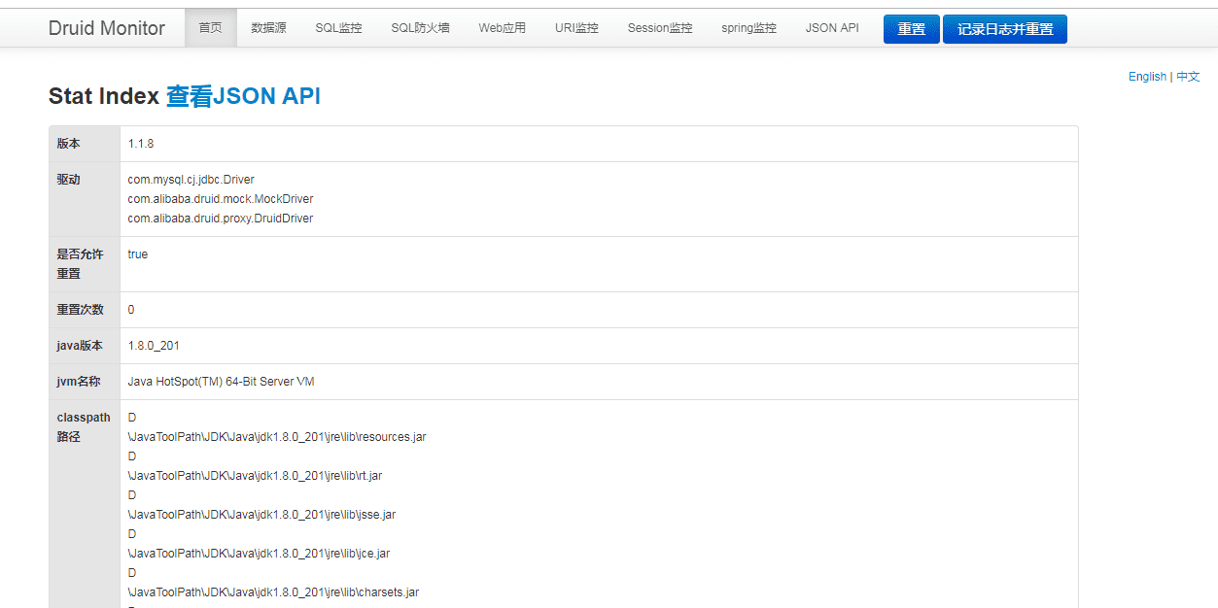Select Java HotSpot(TM) 64-Bit Server VM
The height and width of the screenshot is (608, 1218).
pos(222,382)
